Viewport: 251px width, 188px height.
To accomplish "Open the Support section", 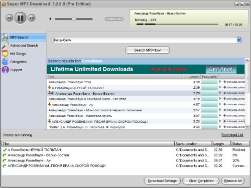I will tap(16, 70).
